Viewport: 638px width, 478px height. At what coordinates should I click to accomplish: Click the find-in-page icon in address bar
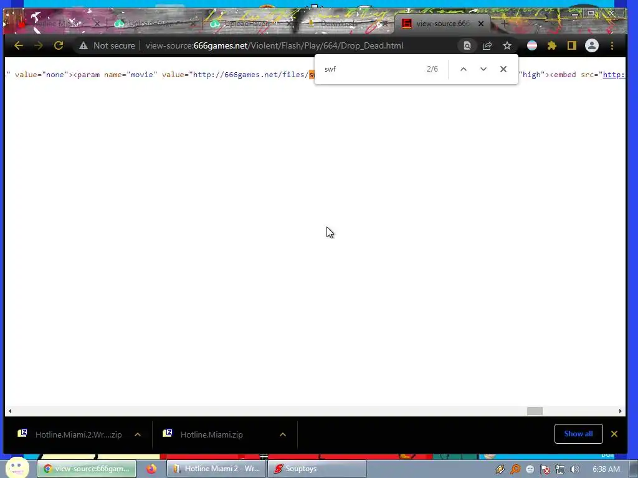click(x=467, y=45)
